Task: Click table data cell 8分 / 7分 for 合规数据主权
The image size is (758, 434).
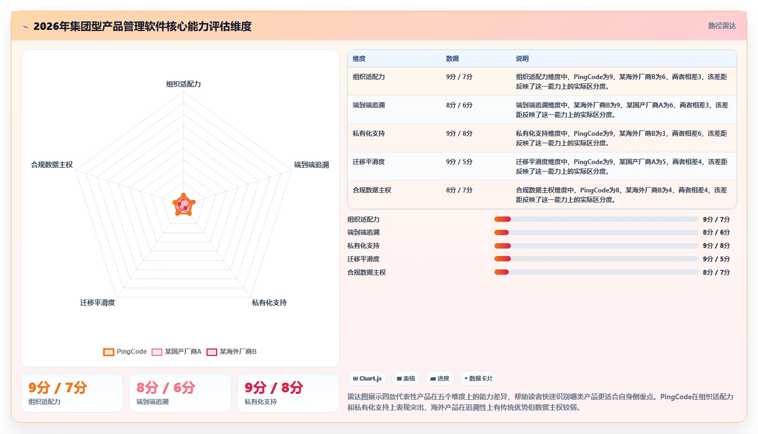Action: point(476,195)
